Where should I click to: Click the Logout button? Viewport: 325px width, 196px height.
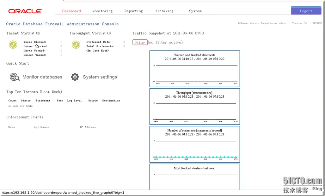click(306, 11)
